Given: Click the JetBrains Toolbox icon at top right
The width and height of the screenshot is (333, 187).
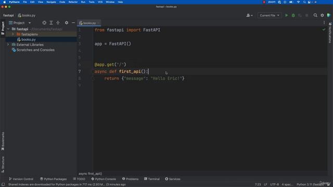Looking at the screenshot, I should [329, 15].
